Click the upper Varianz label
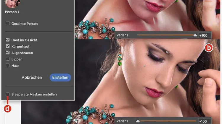Viewport: 222px width, 124px height. (x=123, y=35)
